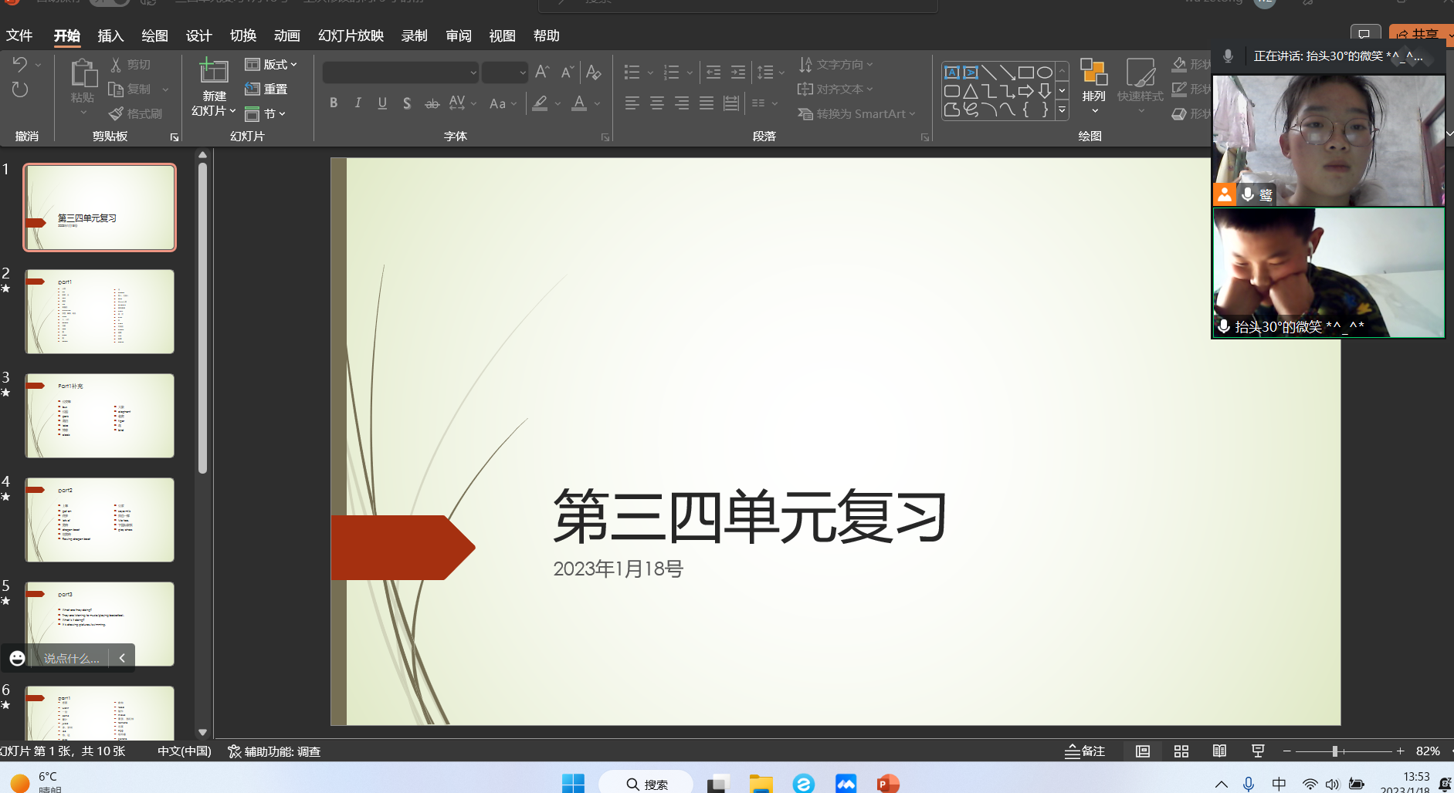Open the Section dropdown
Screen dimensions: 1454x793
tap(266, 113)
